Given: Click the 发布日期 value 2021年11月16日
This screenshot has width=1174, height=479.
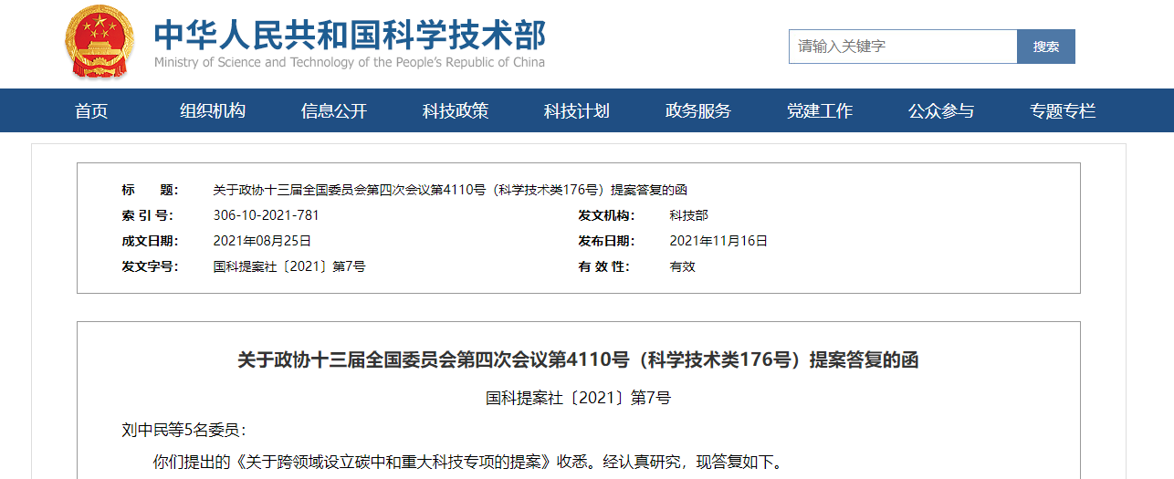Looking at the screenshot, I should [718, 241].
